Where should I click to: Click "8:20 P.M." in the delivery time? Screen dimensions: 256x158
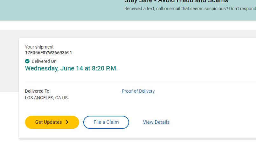tap(105, 68)
